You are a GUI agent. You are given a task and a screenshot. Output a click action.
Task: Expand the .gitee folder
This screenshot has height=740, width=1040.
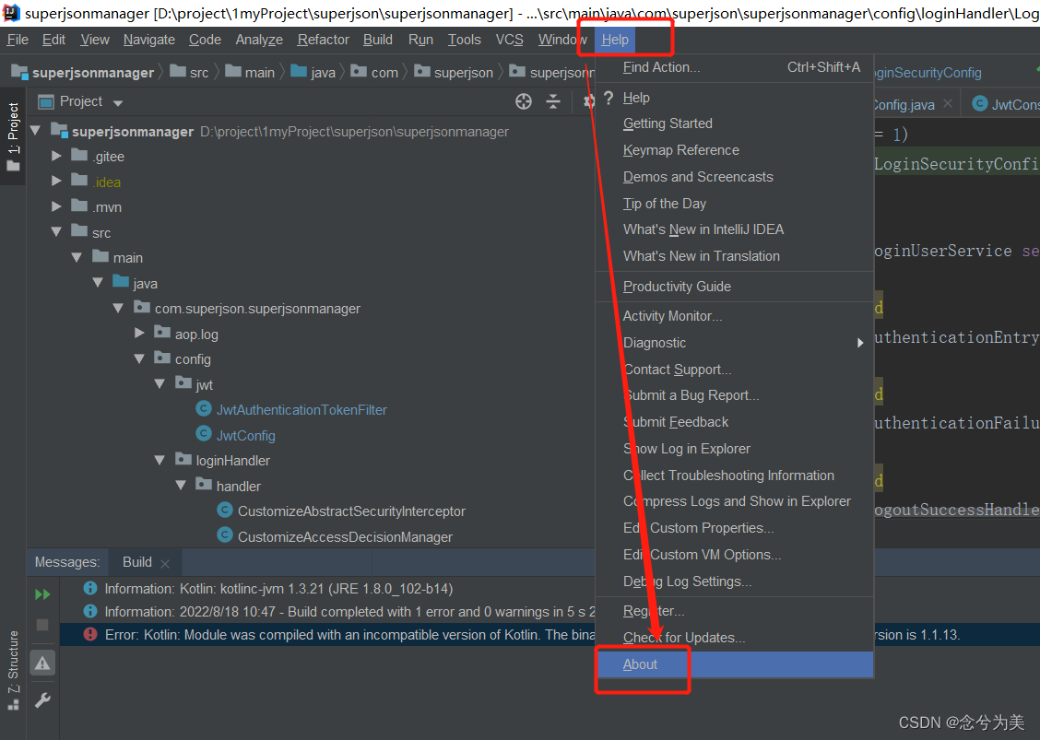point(56,156)
